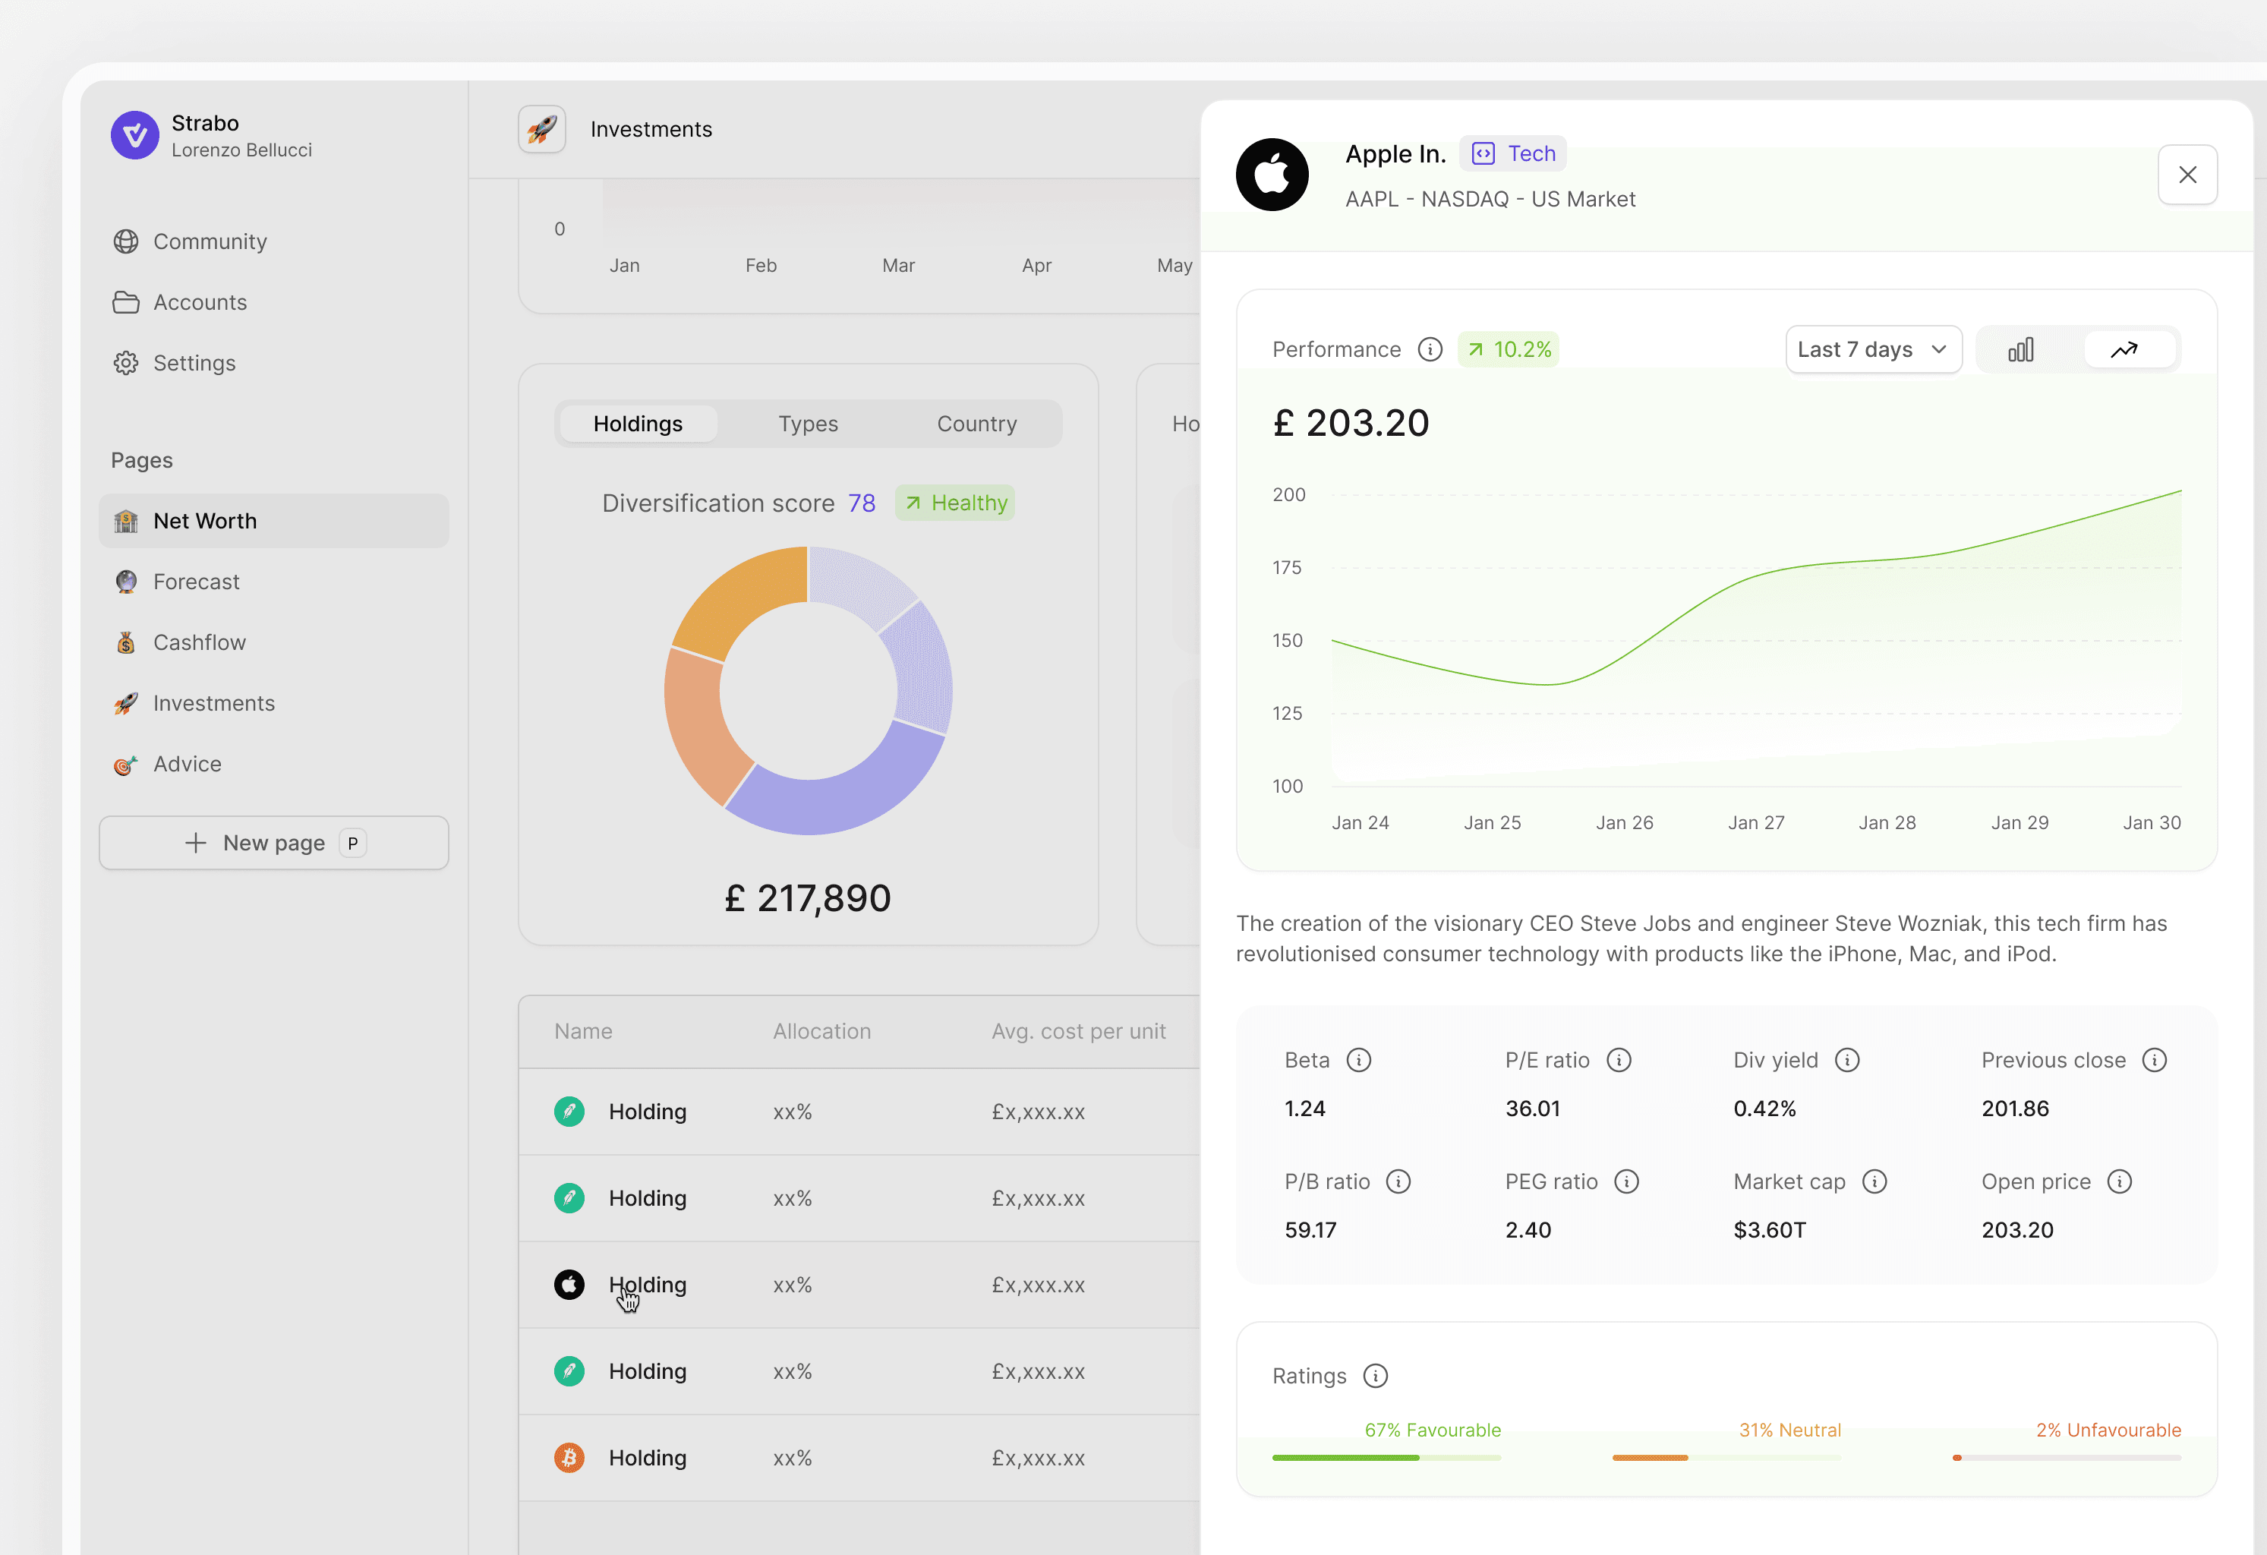Click info icon beside Beta
Viewport: 2267px width, 1555px height.
pos(1358,1061)
